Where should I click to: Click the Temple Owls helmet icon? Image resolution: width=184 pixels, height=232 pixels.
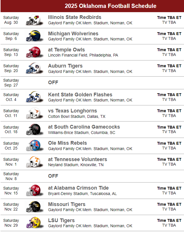[33, 52]
